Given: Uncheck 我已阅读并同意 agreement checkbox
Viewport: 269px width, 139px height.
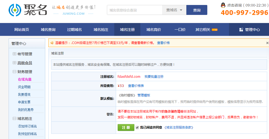Looking at the screenshot, I should click(137, 127).
